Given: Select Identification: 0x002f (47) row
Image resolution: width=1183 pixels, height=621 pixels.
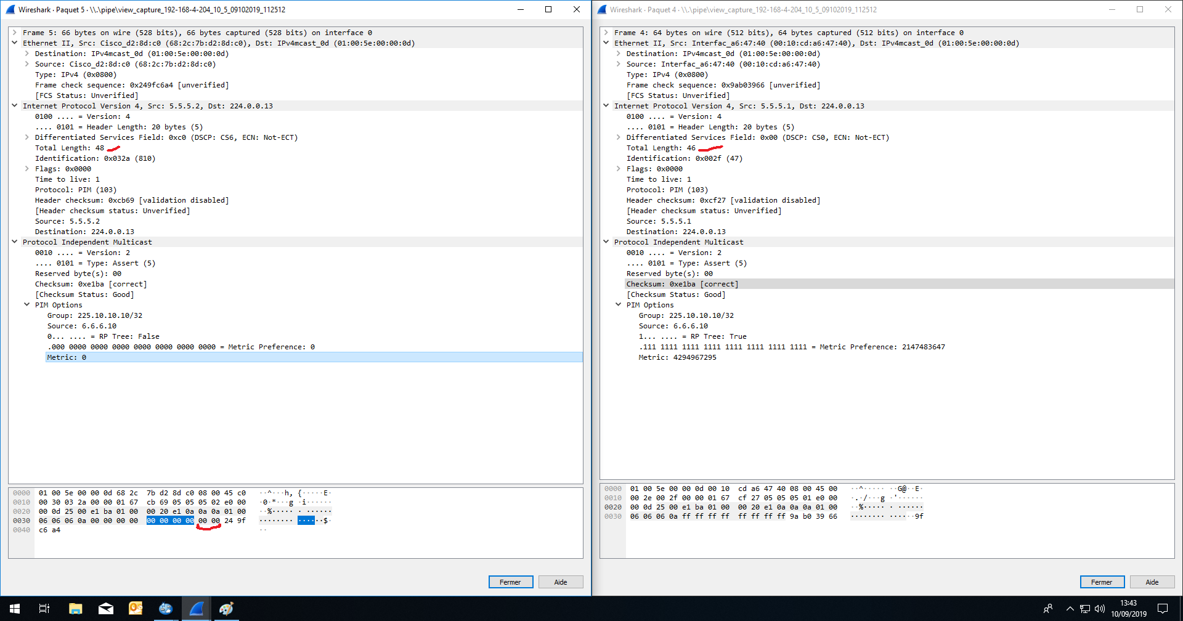Looking at the screenshot, I should 685,158.
